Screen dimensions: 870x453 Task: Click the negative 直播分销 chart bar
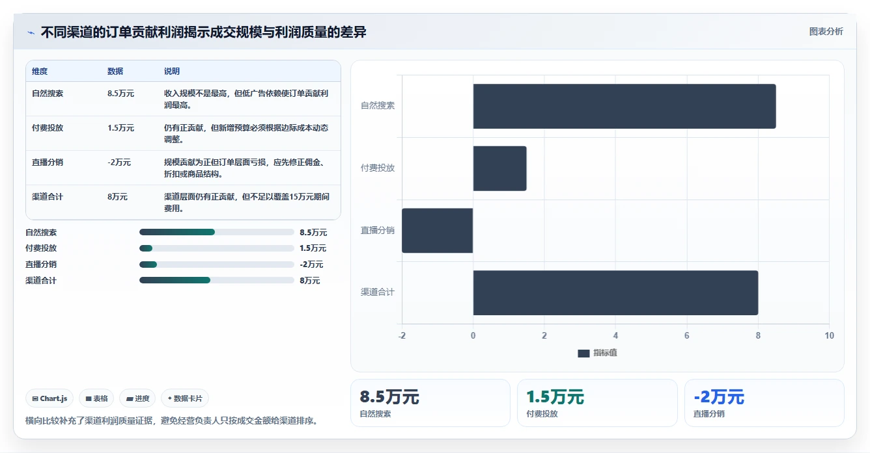[438, 231]
